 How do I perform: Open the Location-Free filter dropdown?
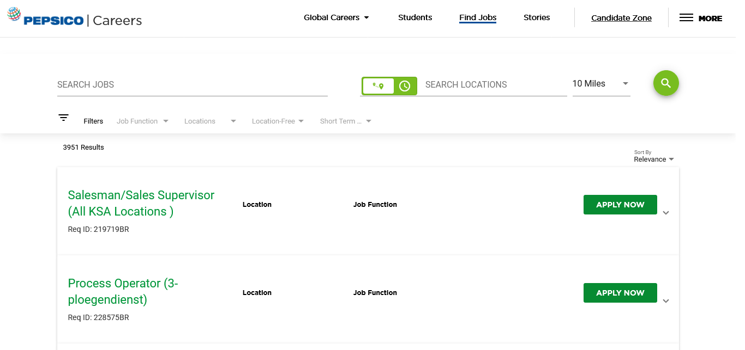point(278,121)
